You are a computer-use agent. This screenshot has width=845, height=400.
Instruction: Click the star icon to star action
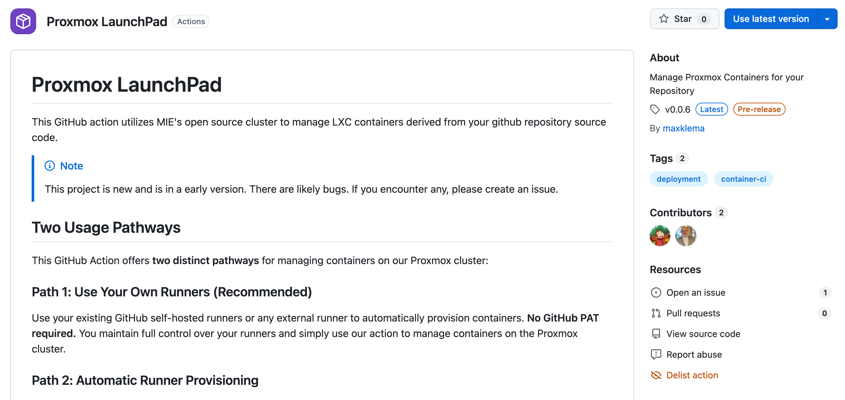[663, 19]
